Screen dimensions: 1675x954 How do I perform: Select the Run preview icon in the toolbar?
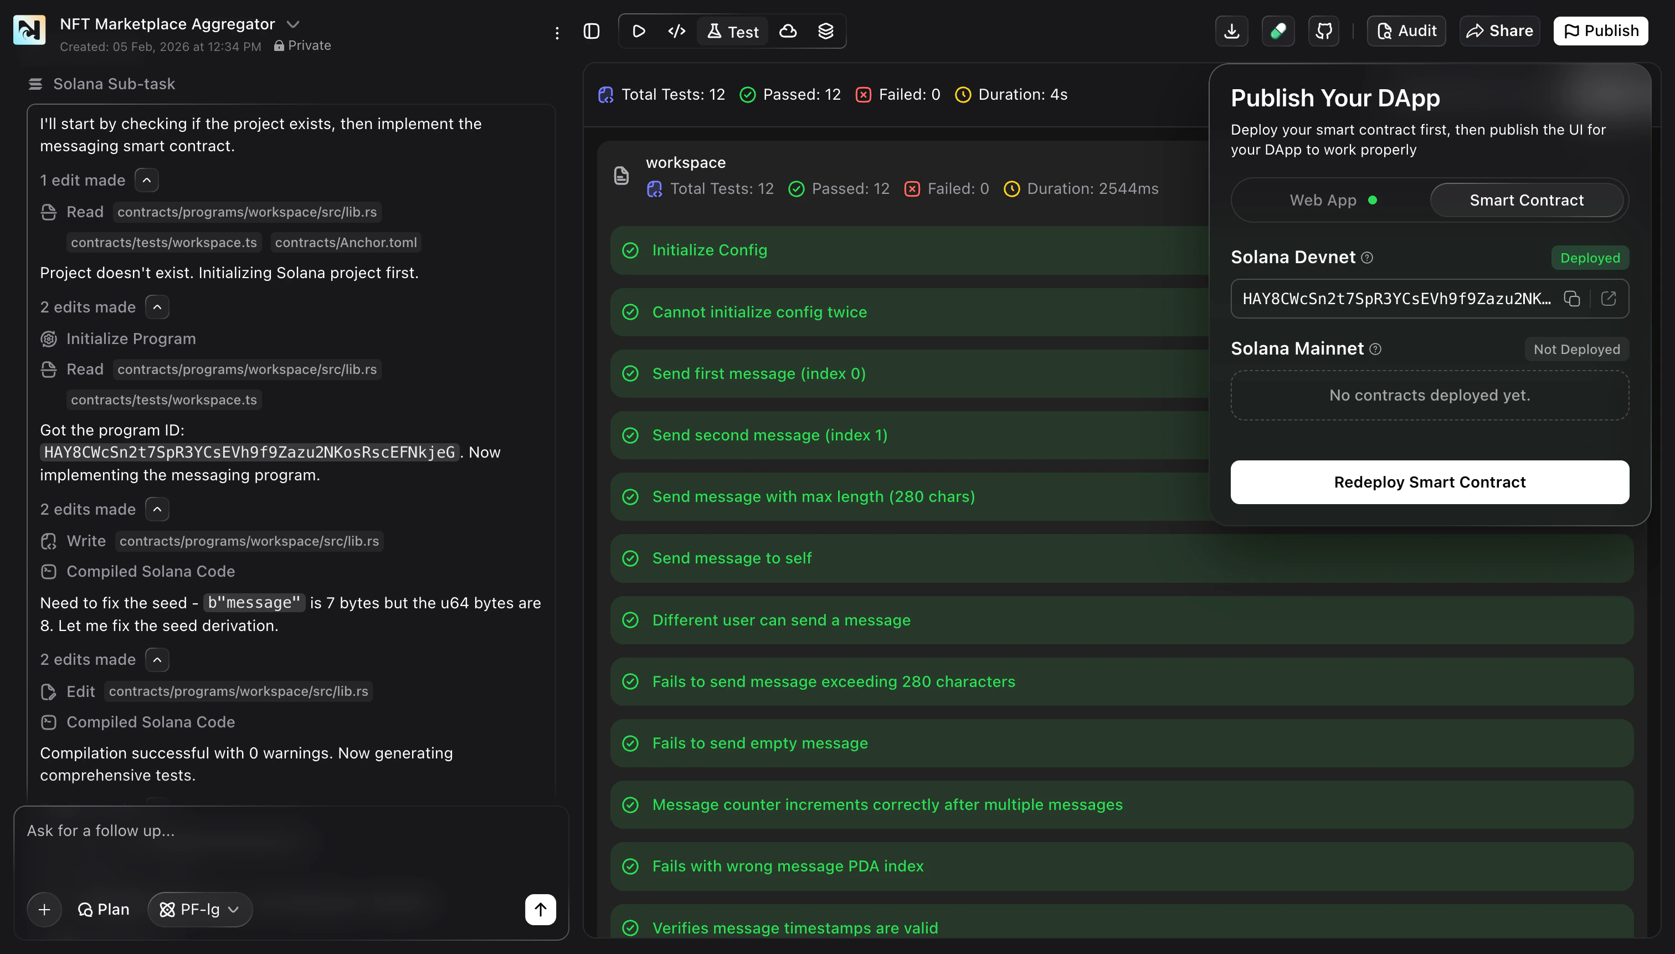click(x=638, y=31)
